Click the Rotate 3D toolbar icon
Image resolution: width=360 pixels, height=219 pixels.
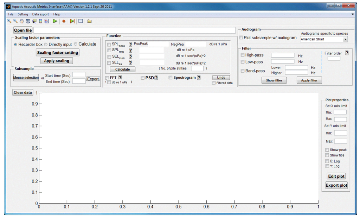pyautogui.click(x=28, y=21)
